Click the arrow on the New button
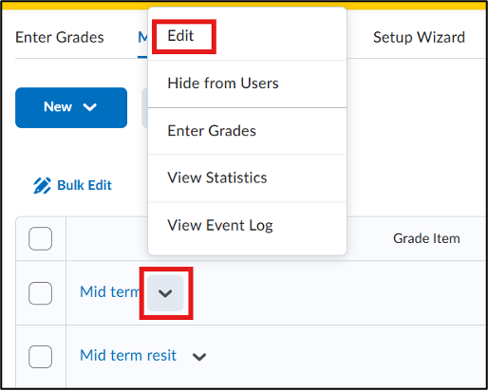488x391 pixels. coord(89,107)
